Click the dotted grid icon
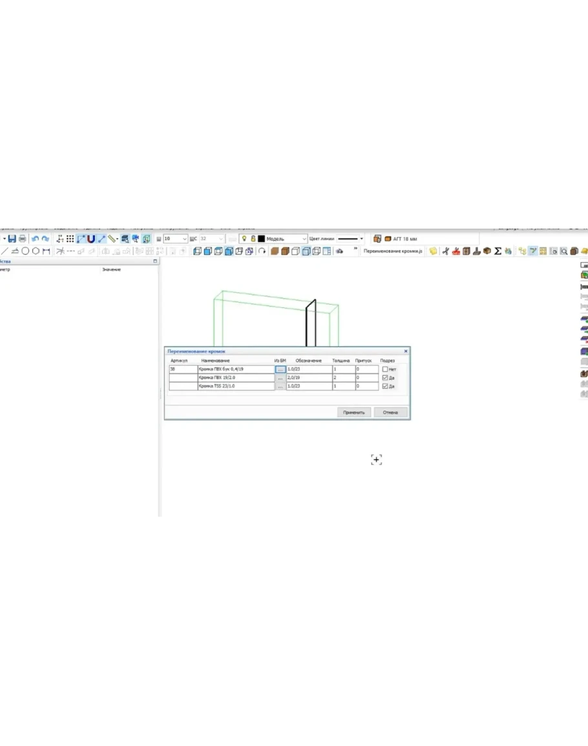The width and height of the screenshot is (588, 746). pyautogui.click(x=70, y=239)
